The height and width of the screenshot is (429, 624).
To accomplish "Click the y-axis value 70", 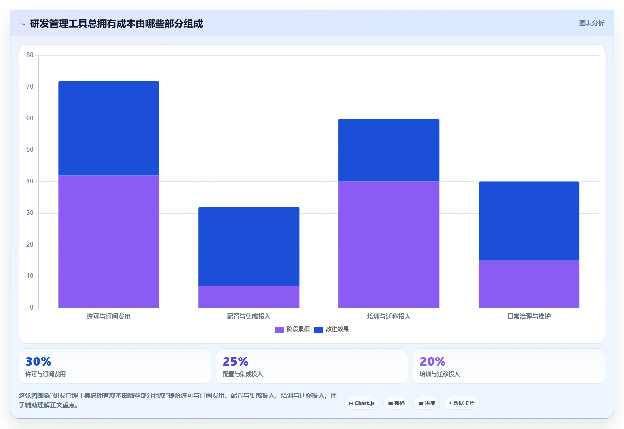I will (30, 87).
